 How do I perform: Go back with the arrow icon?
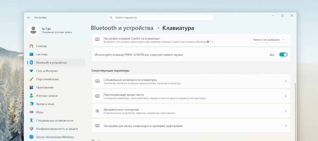point(29,18)
